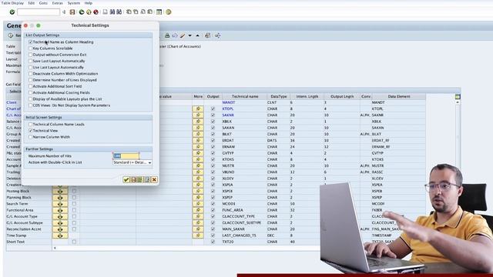Open the Edit menu
This screenshot has width=493, height=277.
coord(32,3)
